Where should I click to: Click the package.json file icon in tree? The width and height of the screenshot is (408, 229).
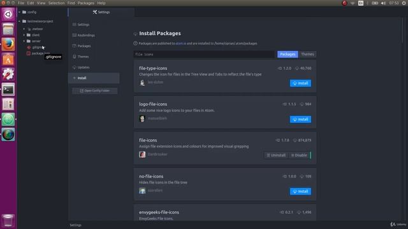tap(29, 53)
